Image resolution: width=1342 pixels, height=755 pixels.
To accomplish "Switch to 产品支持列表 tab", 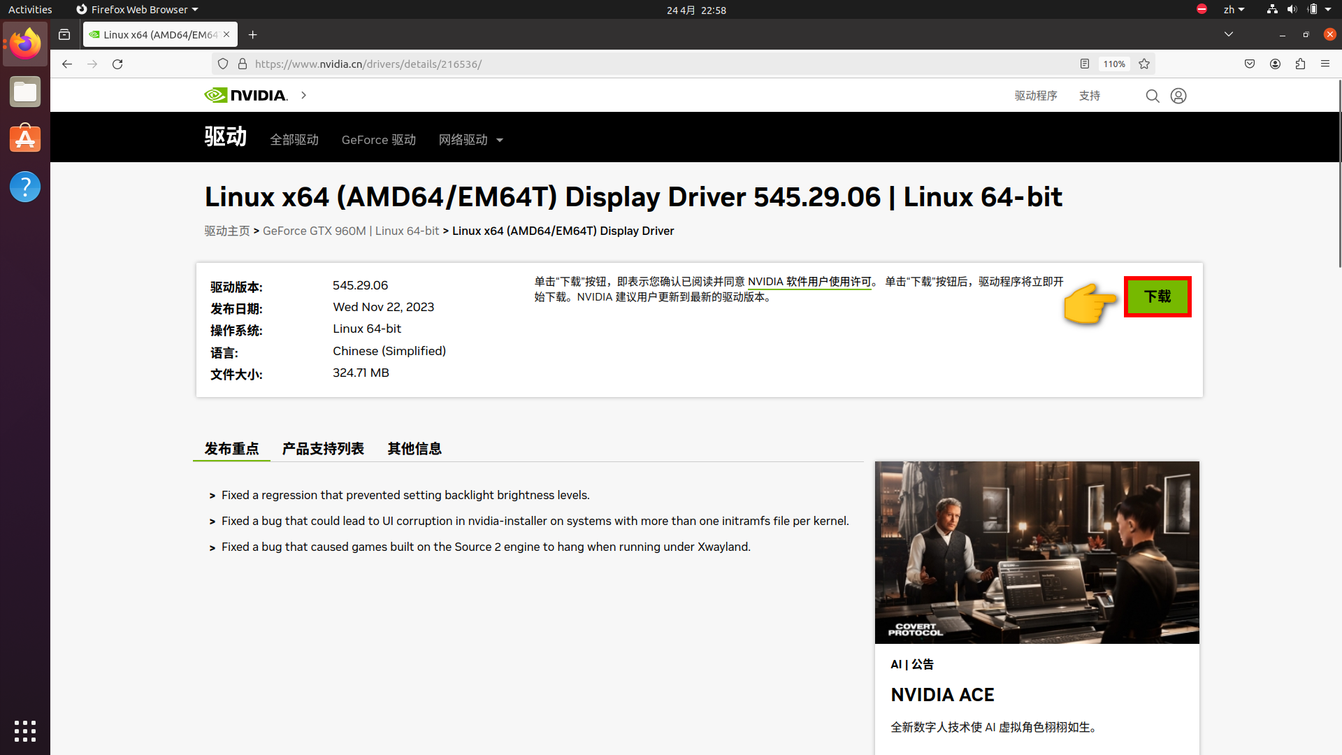I will point(323,449).
